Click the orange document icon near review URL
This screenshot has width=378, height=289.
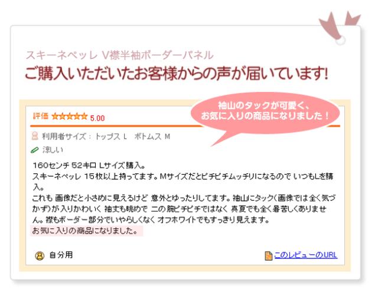268,256
